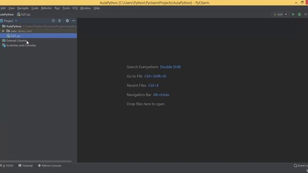308x173 pixels.
Task: Open the Navigate menu
Action: [23, 8]
